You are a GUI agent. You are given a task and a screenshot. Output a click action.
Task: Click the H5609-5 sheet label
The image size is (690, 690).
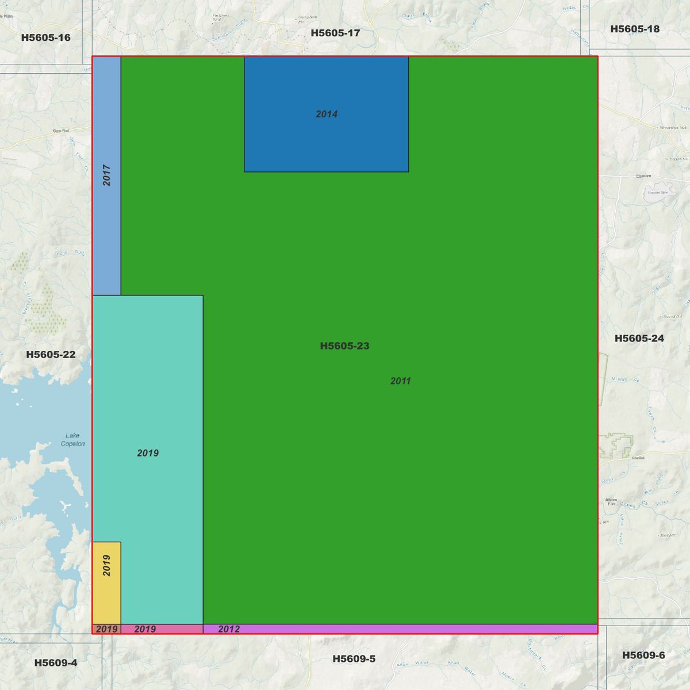point(354,659)
